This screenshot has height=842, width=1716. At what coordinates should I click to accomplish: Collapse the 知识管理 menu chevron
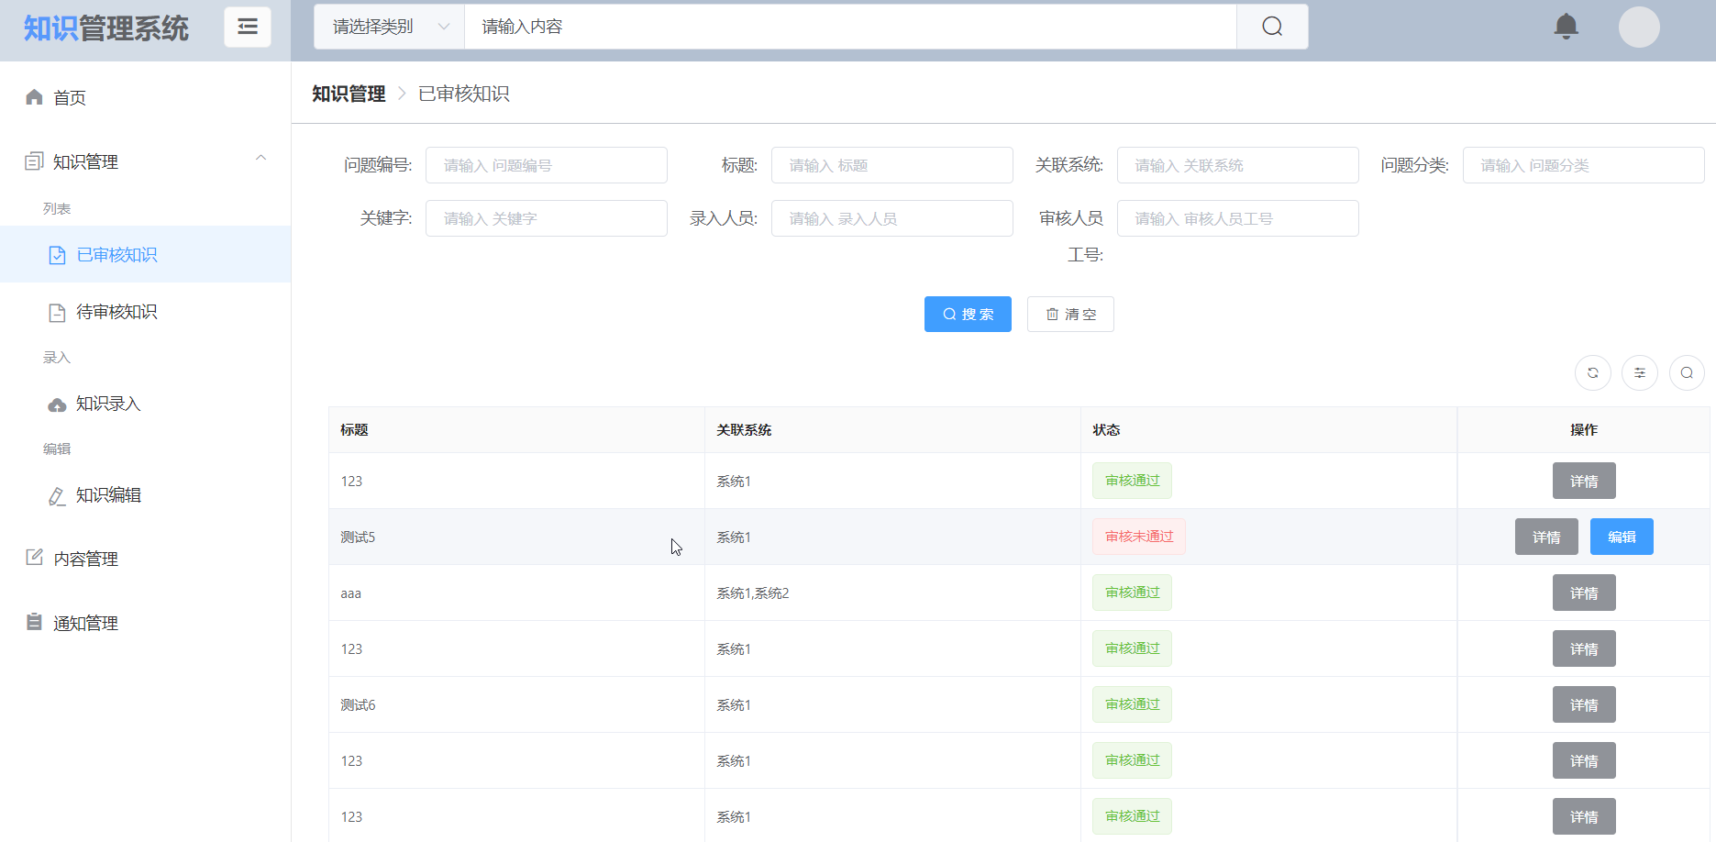pos(260,158)
